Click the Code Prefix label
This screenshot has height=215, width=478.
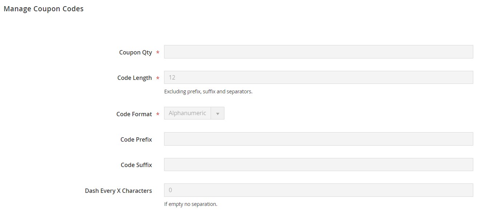tap(136, 139)
